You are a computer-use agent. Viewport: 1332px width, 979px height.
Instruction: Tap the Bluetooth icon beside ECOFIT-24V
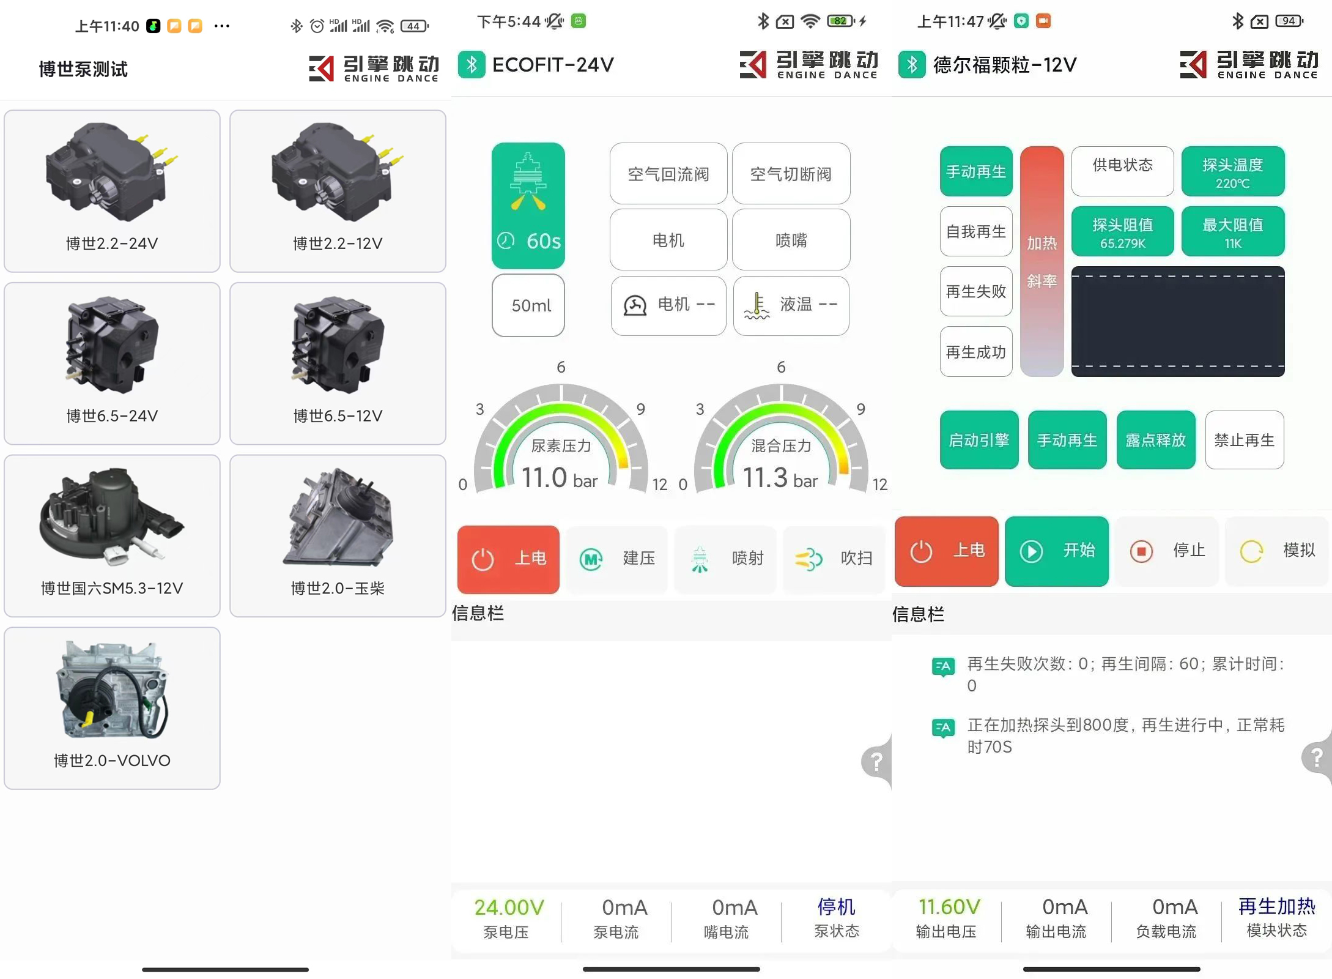[472, 64]
